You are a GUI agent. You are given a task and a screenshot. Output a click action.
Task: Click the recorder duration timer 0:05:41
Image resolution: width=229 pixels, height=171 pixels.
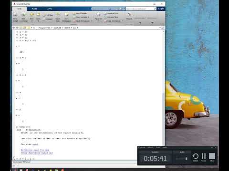(155, 159)
